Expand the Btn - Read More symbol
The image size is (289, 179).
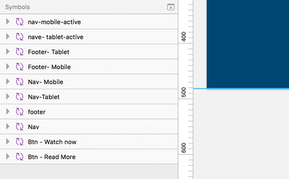point(8,157)
